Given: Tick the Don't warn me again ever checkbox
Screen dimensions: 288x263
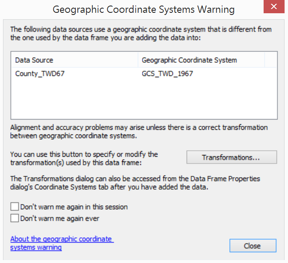Looking at the screenshot, I should [x=15, y=218].
